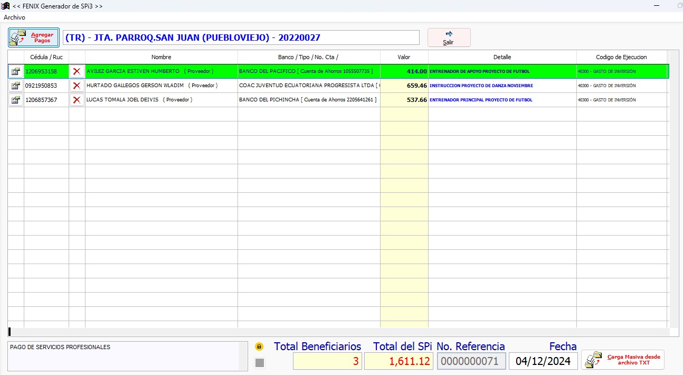Select the 659.46 value cell

point(404,86)
